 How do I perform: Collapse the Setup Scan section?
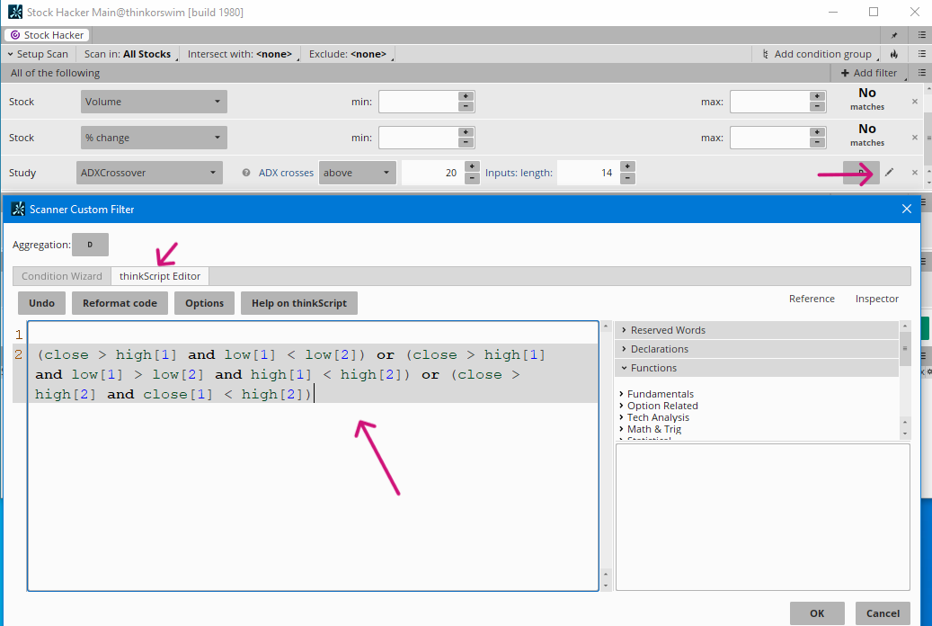click(x=38, y=54)
